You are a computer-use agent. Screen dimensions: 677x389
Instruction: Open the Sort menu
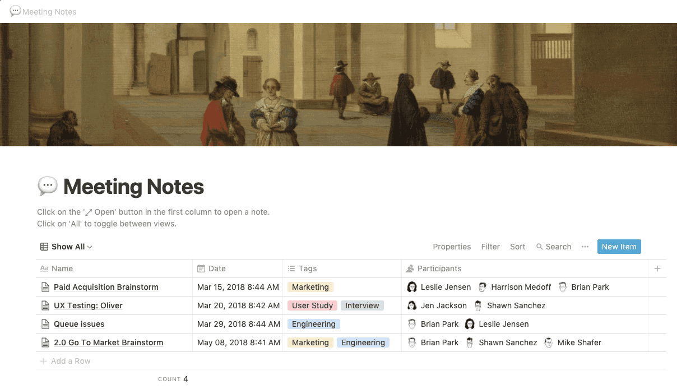click(x=517, y=247)
